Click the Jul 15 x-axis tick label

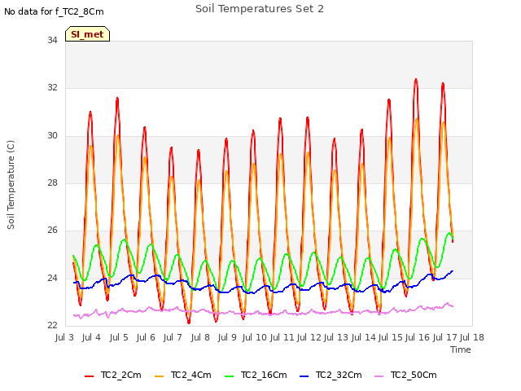tap(390, 337)
